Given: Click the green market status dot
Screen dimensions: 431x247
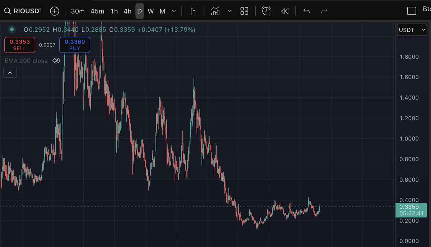Looking at the screenshot, I should pyautogui.click(x=11, y=29).
